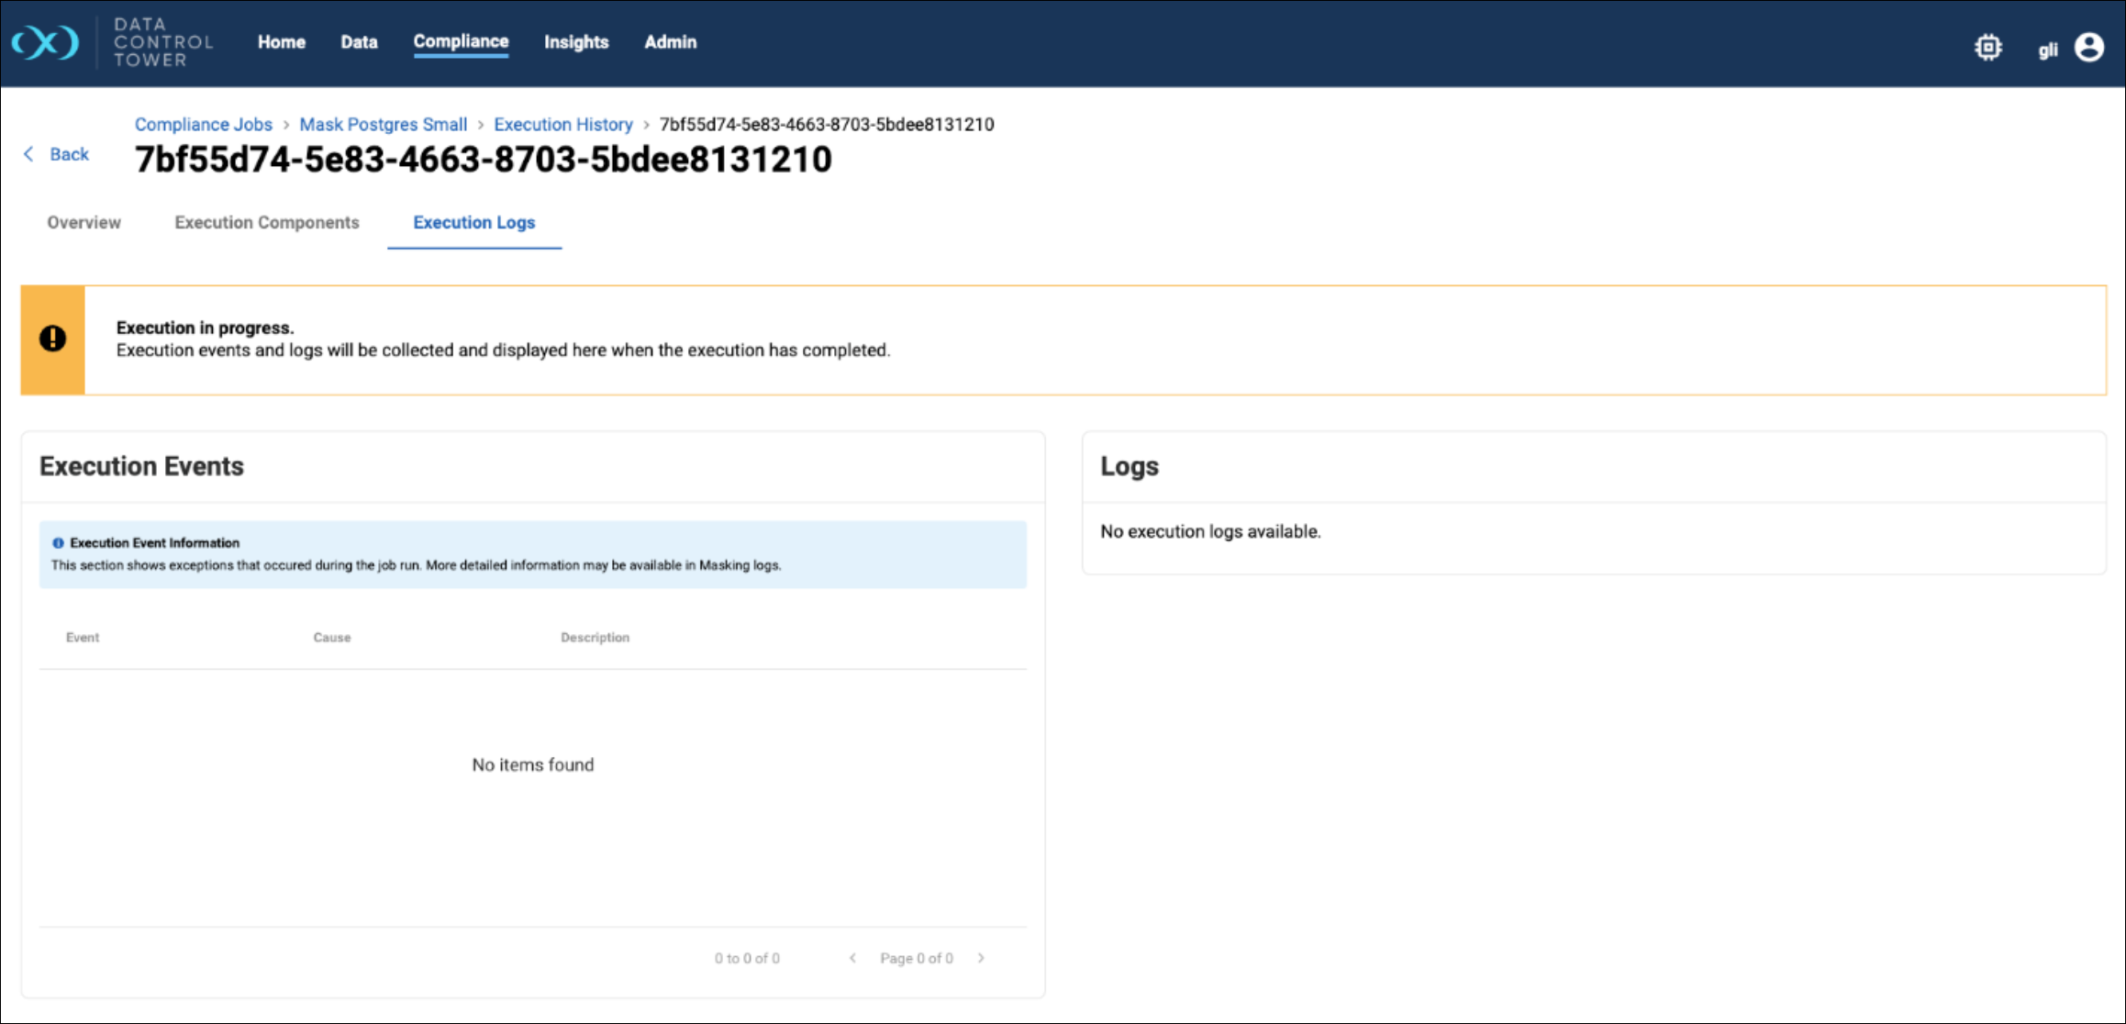Image resolution: width=2126 pixels, height=1024 pixels.
Task: Click the back arrow chevron icon
Action: 28,154
